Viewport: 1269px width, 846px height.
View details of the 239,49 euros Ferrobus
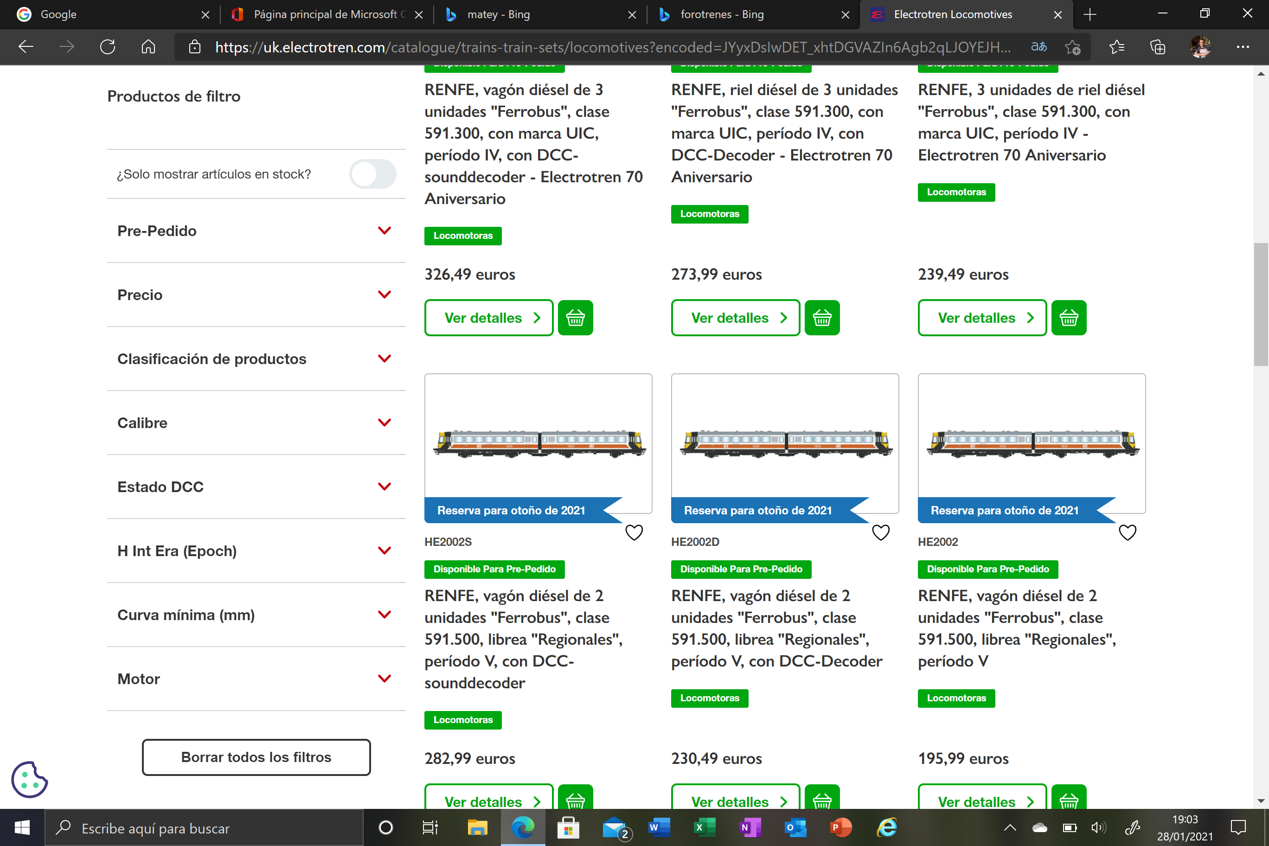tap(982, 318)
